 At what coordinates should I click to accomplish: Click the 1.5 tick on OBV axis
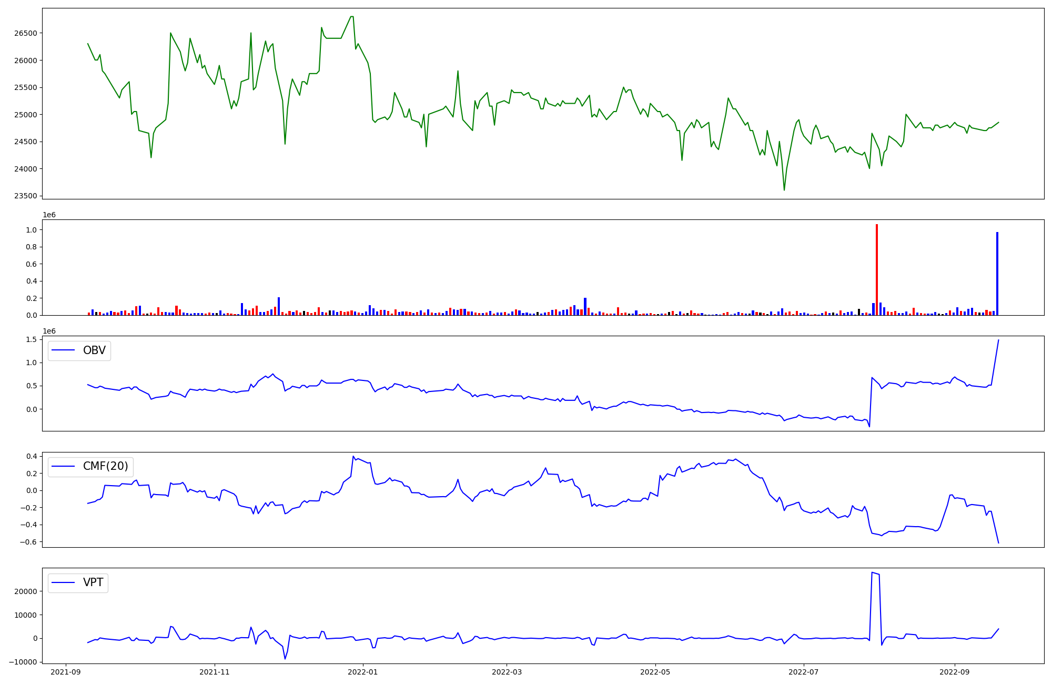31,339
